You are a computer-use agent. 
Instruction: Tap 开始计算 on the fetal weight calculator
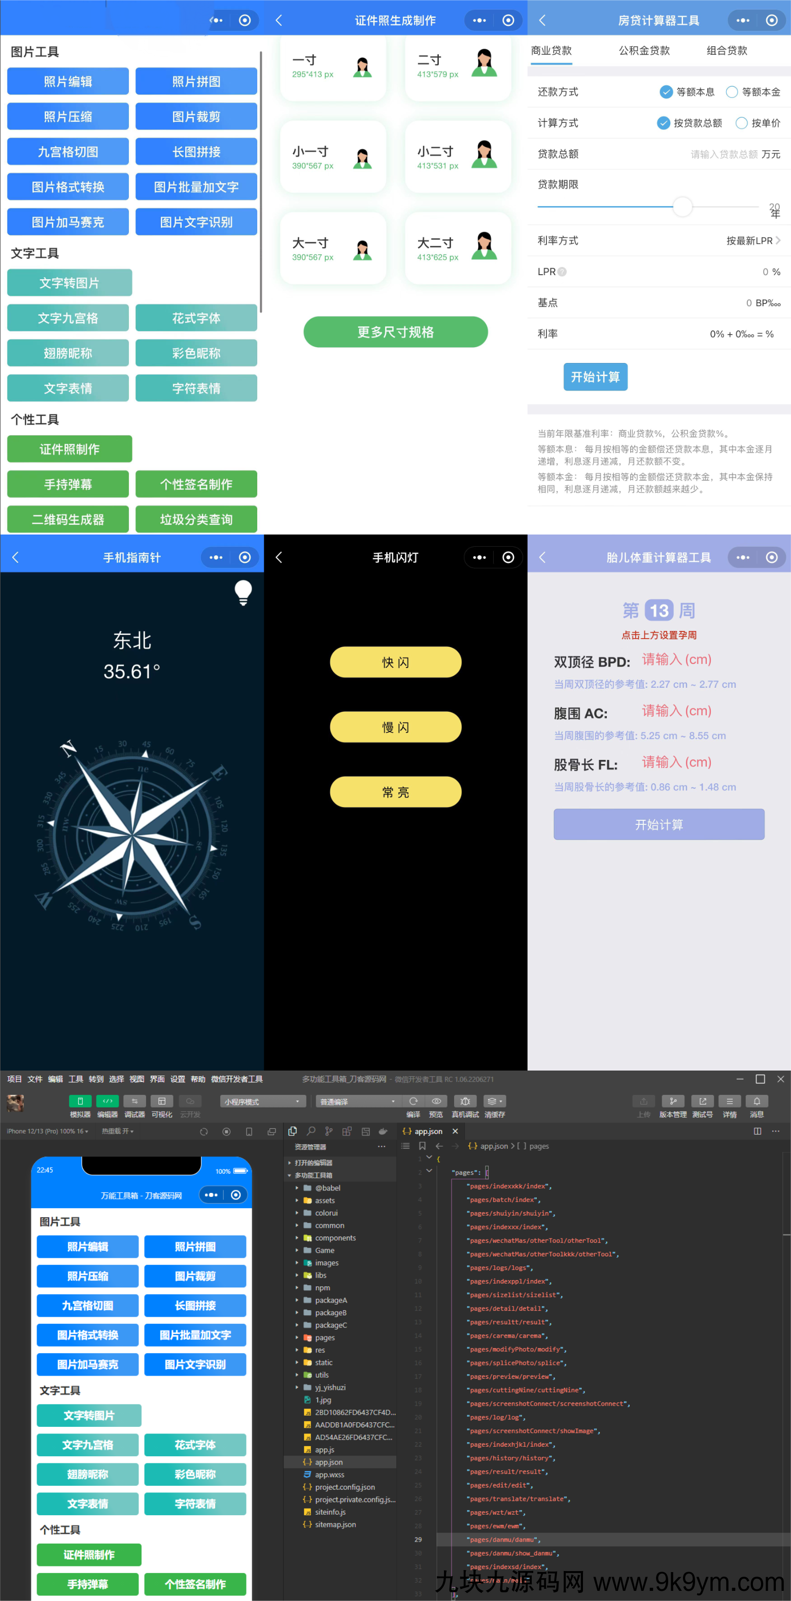[x=659, y=824]
